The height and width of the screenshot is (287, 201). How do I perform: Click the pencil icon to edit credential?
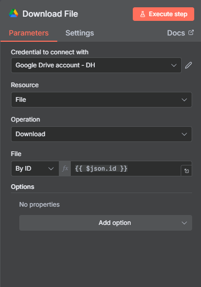click(x=189, y=65)
